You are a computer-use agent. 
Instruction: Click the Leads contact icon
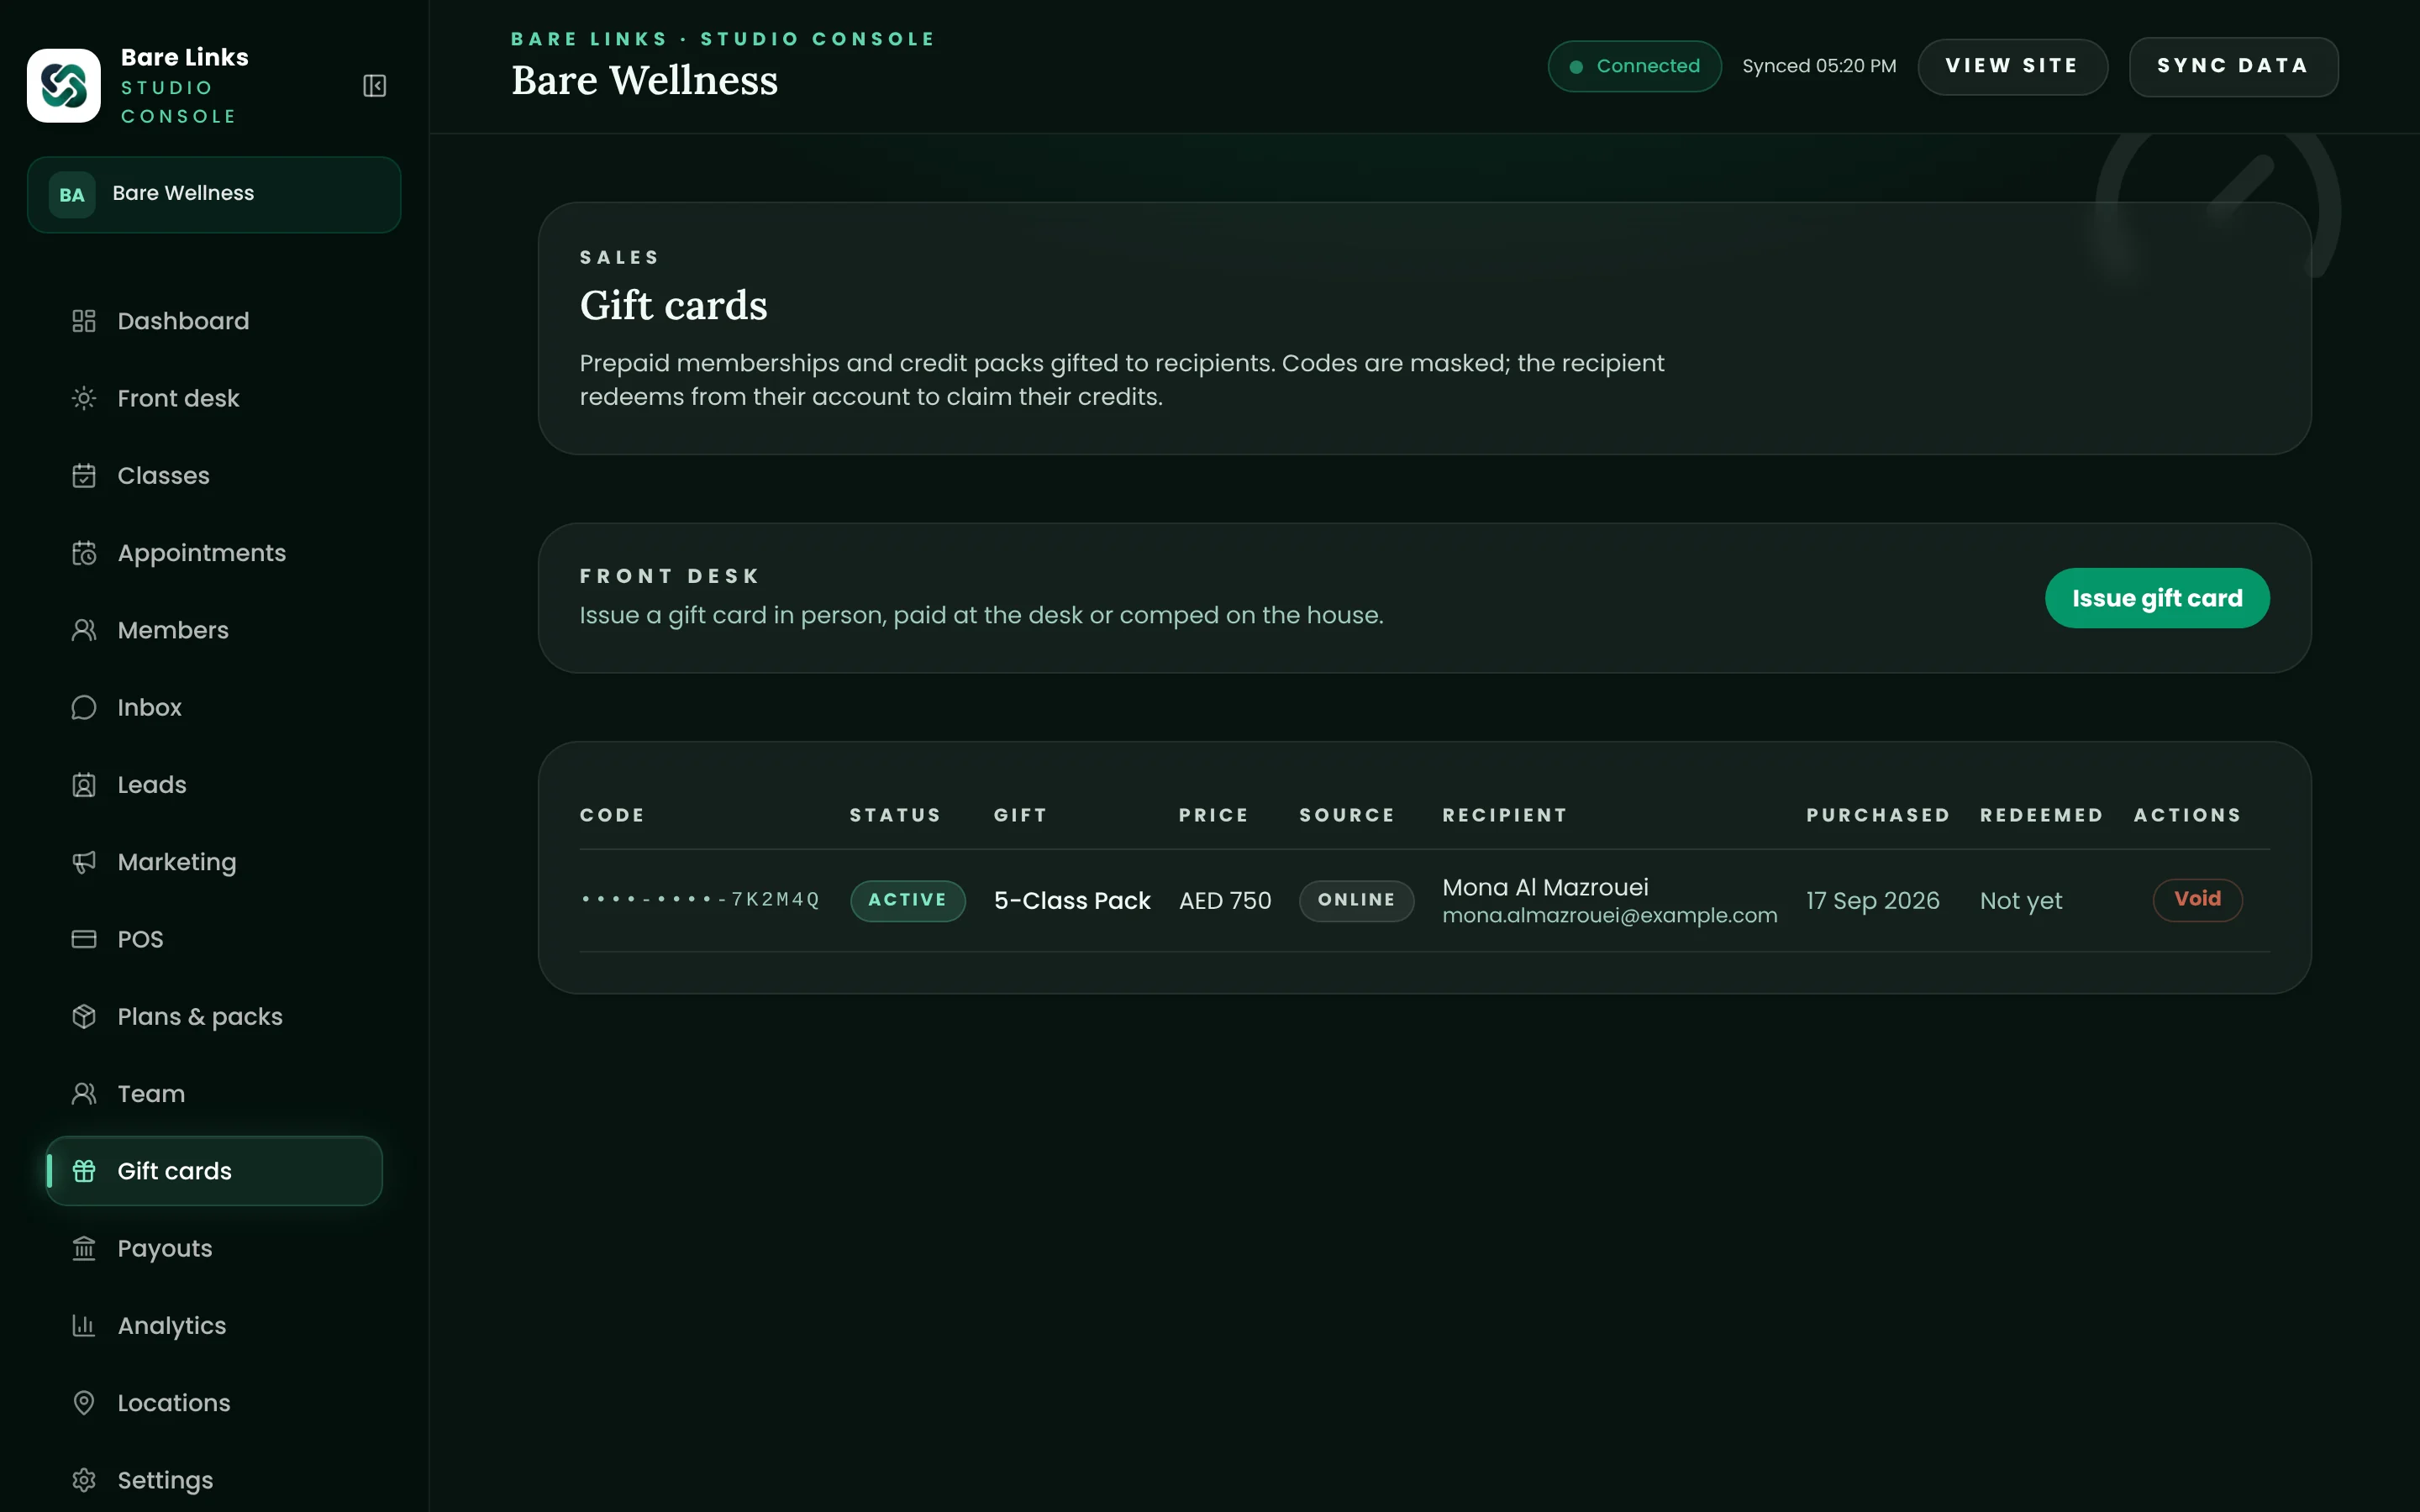[x=84, y=785]
